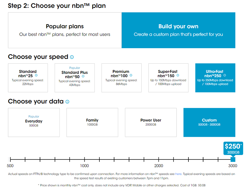Click the info icon on Standard Plus nbn50
This screenshot has height=192, width=250.
(x=83, y=76)
